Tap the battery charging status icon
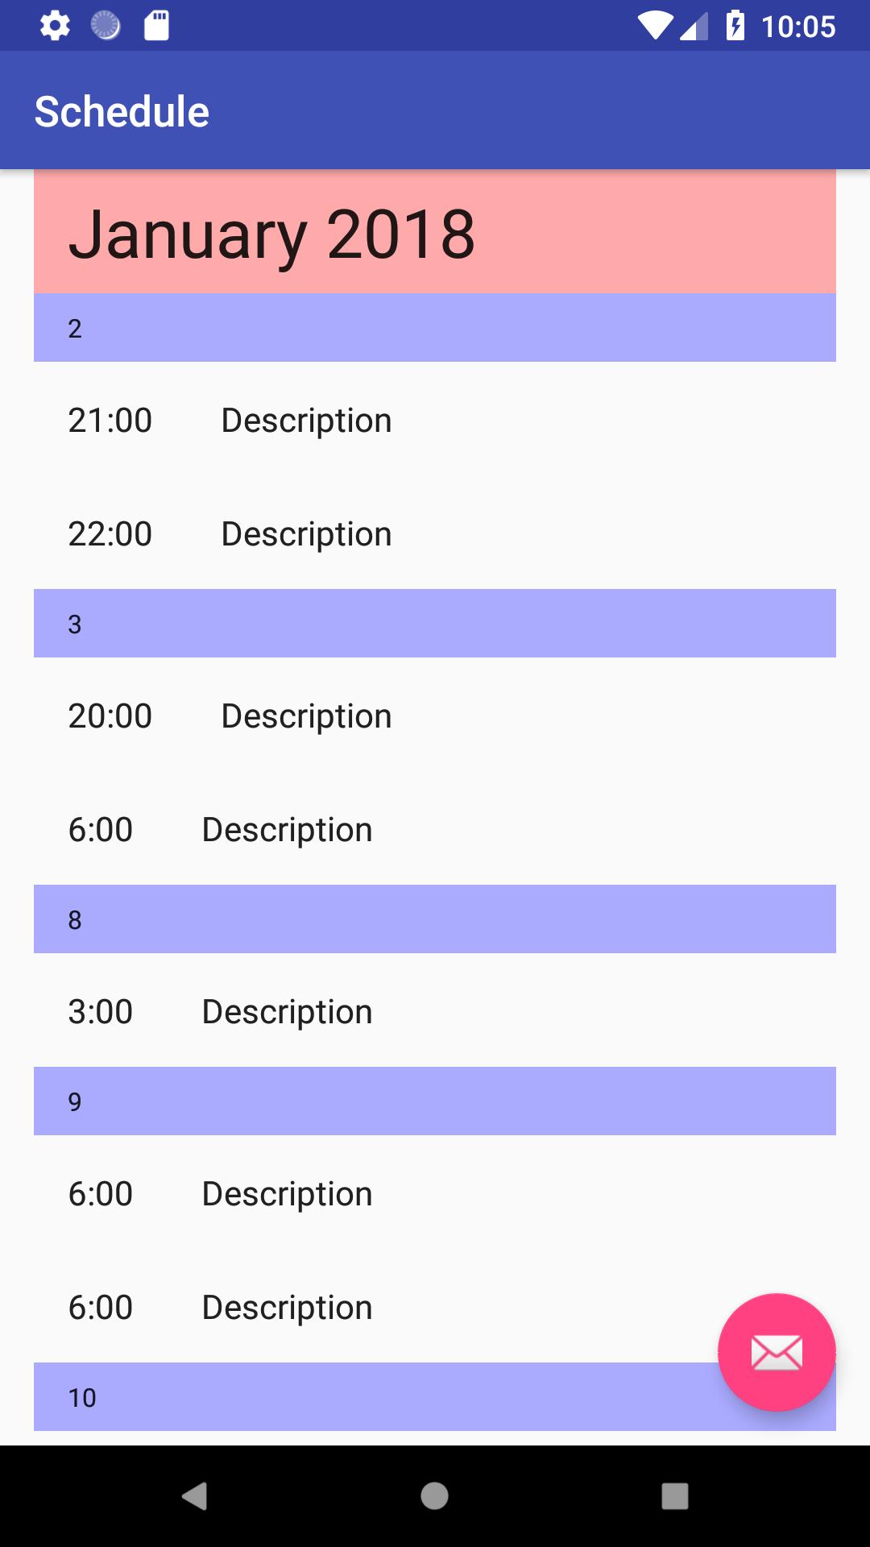The image size is (870, 1547). [x=735, y=26]
